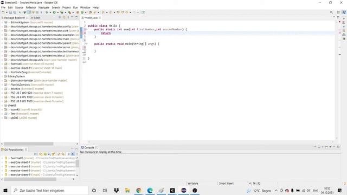Open the Window menu
This screenshot has width=347, height=195.
tap(85, 8)
